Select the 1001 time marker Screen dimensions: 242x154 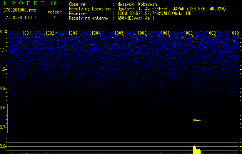click(27, 33)
